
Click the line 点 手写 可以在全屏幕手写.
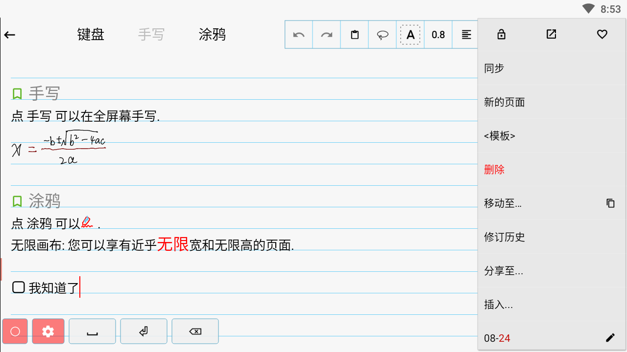pos(86,116)
